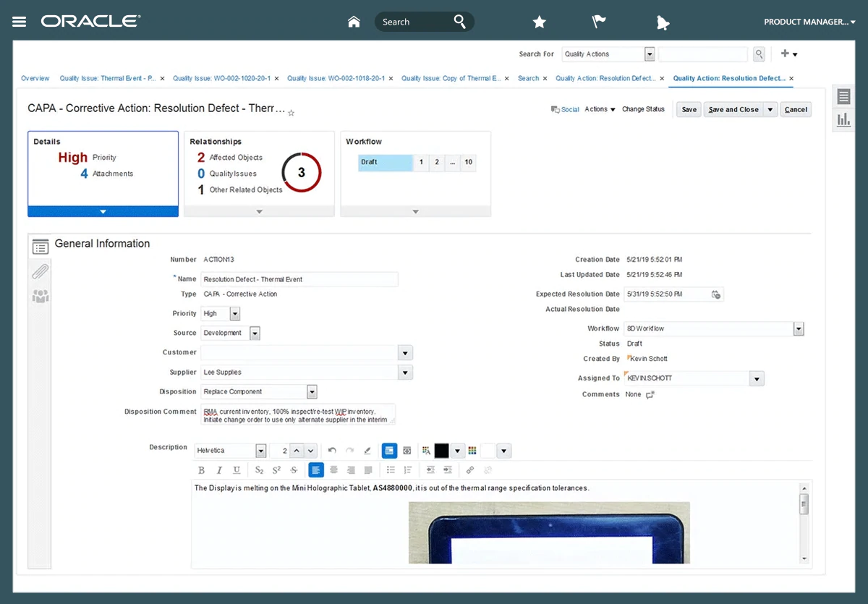Toggle italic formatting in description editor
This screenshot has width=868, height=604.
coord(219,470)
